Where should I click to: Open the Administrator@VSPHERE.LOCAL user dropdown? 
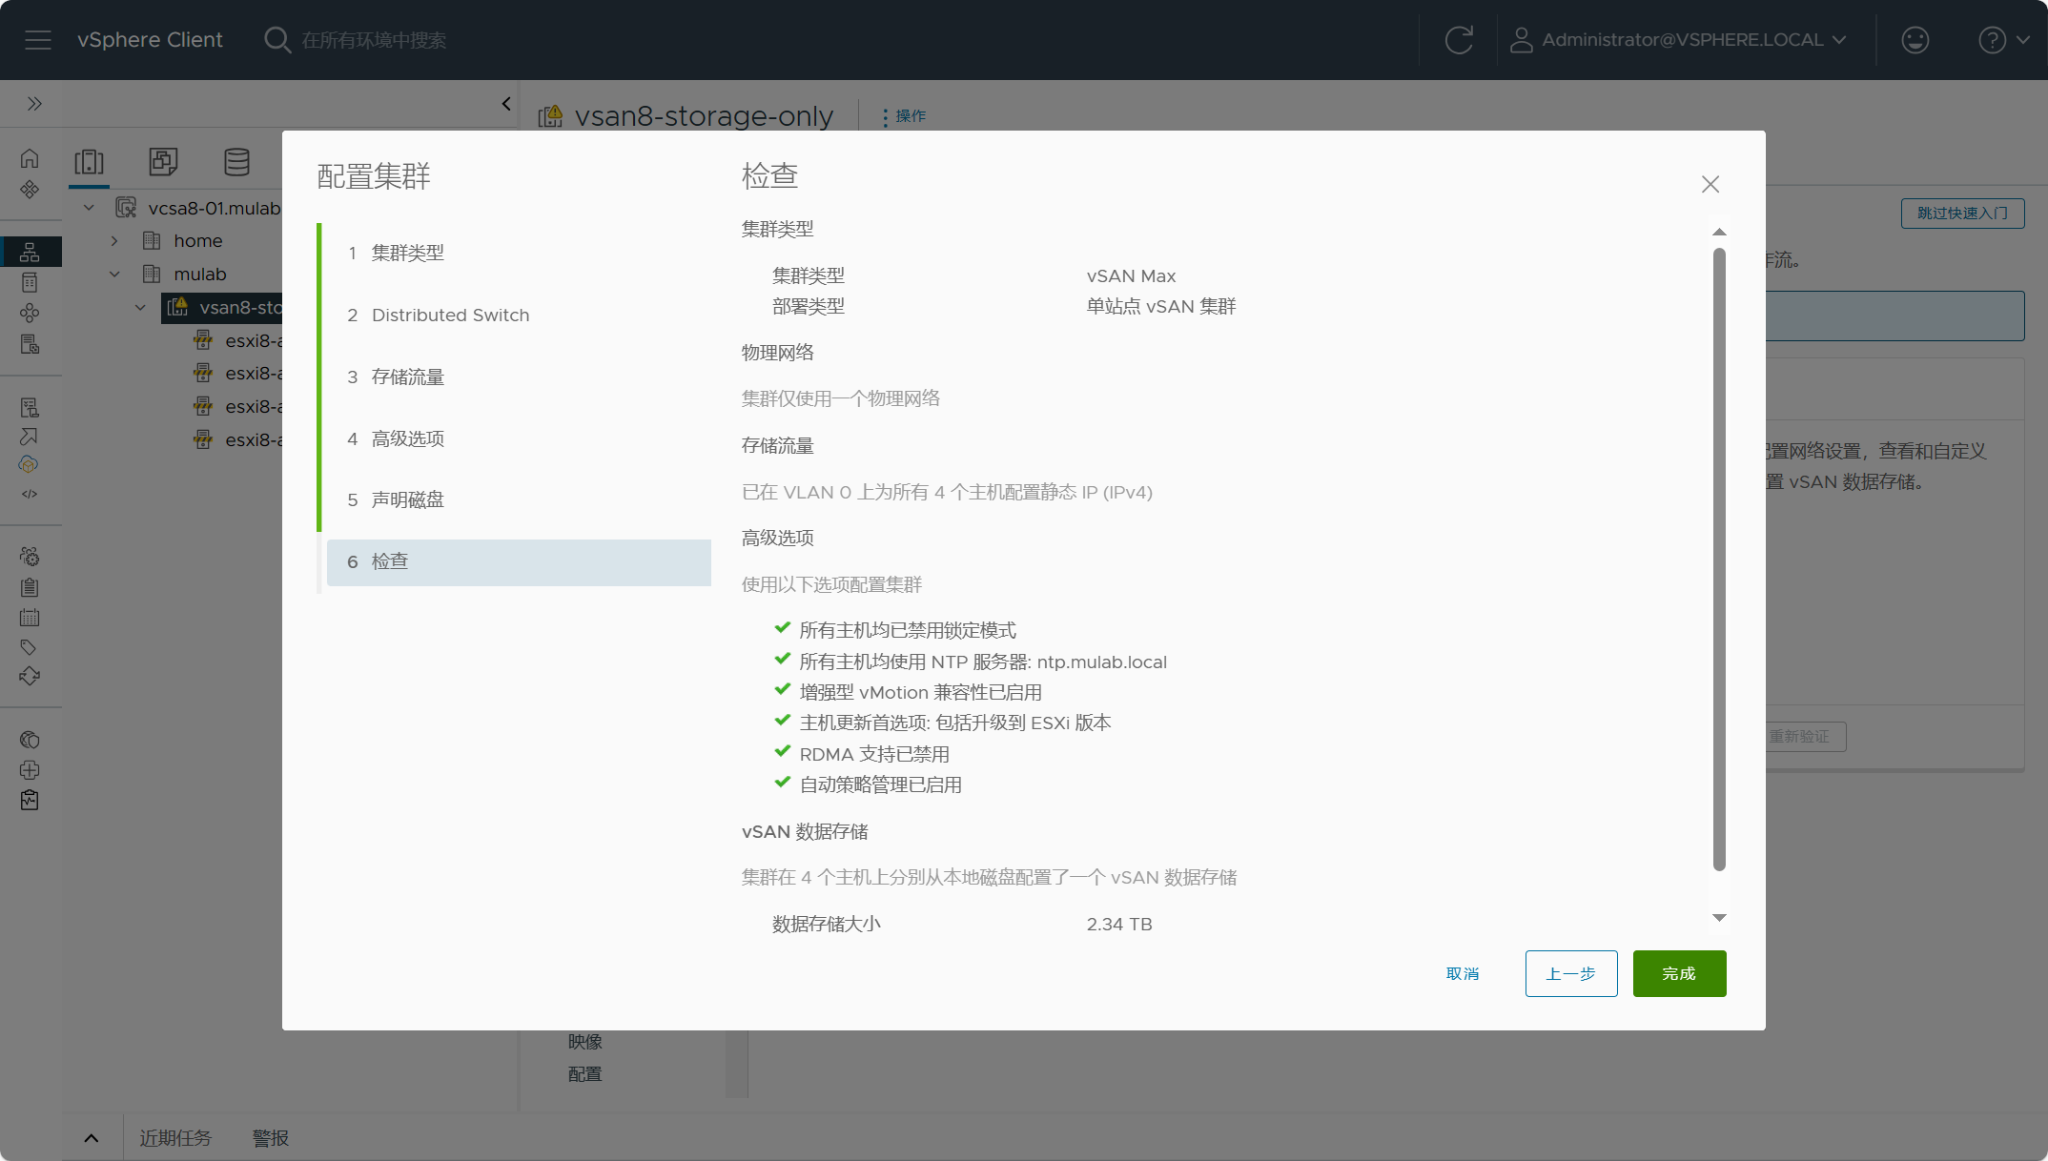click(1679, 40)
